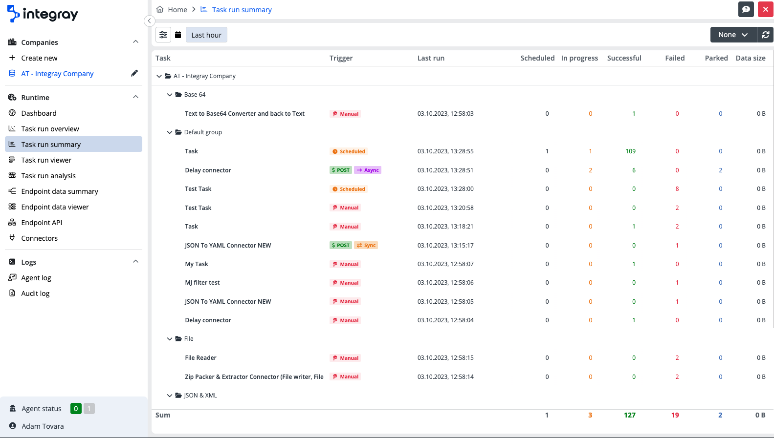Open AT - Integray Company link
The width and height of the screenshot is (774, 438).
pyautogui.click(x=57, y=74)
